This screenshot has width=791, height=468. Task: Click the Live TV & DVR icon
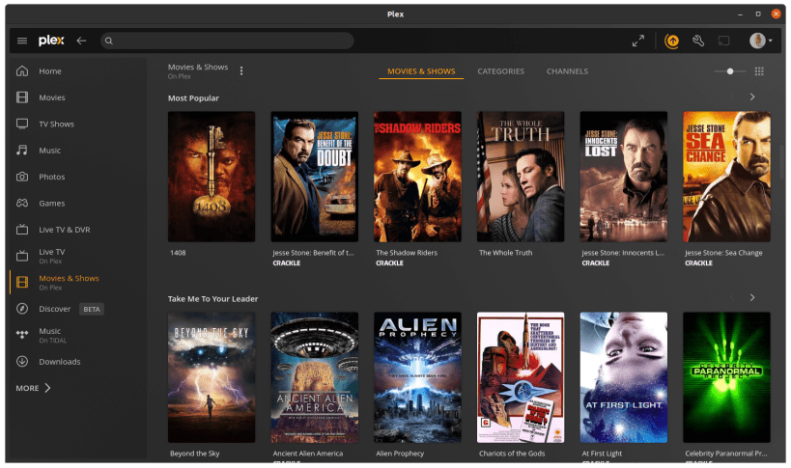pos(22,230)
